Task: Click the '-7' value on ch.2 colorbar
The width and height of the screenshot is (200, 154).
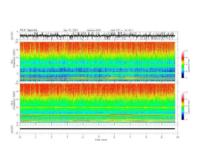Action: [186, 120]
